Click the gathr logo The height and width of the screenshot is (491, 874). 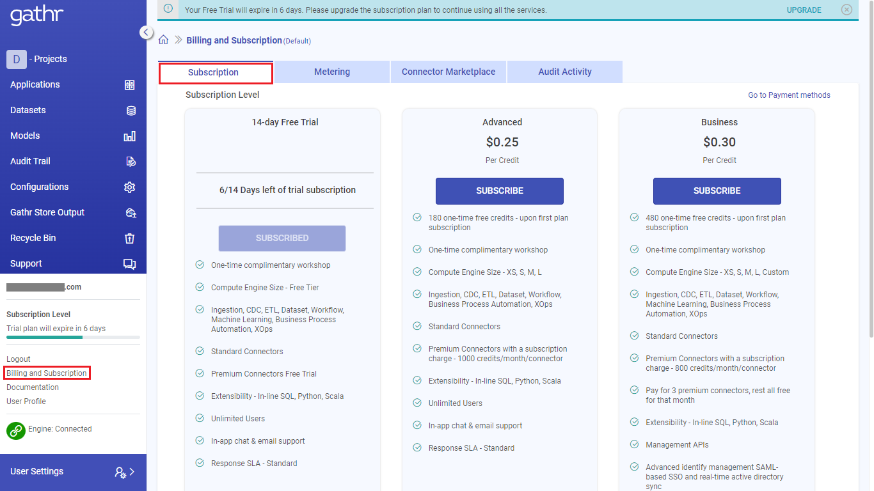coord(36,16)
